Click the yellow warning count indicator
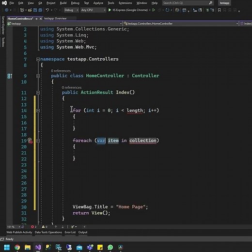The width and height of the screenshot is (252, 252). pyautogui.click(x=45, y=227)
